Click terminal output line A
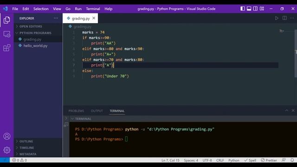The height and width of the screenshot is (167, 297). pyautogui.click(x=76, y=134)
